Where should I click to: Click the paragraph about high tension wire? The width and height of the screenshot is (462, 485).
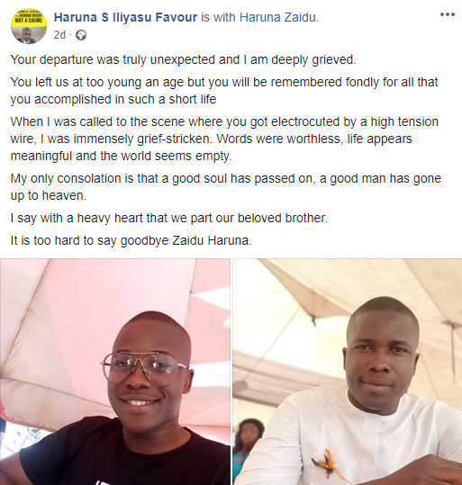point(224,139)
